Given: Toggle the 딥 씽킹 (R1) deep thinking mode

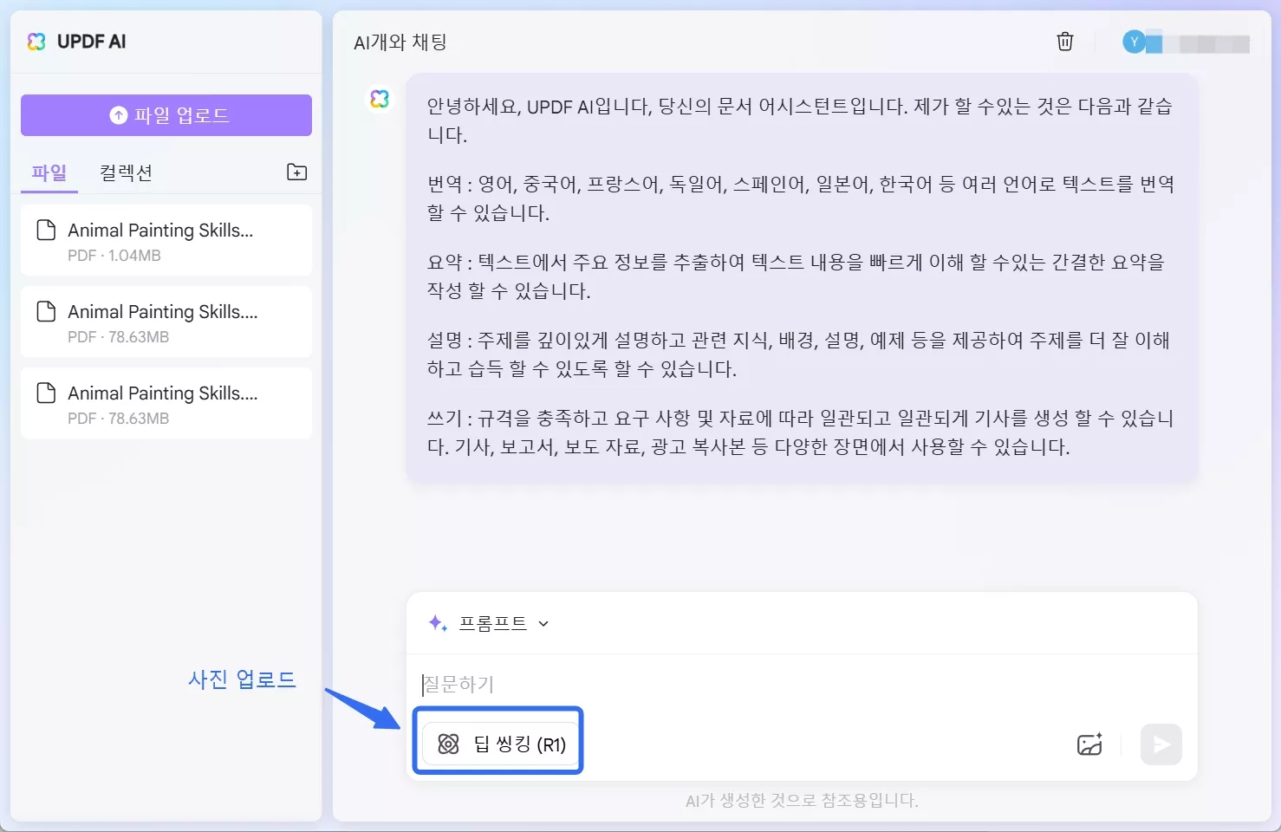Looking at the screenshot, I should click(x=499, y=744).
